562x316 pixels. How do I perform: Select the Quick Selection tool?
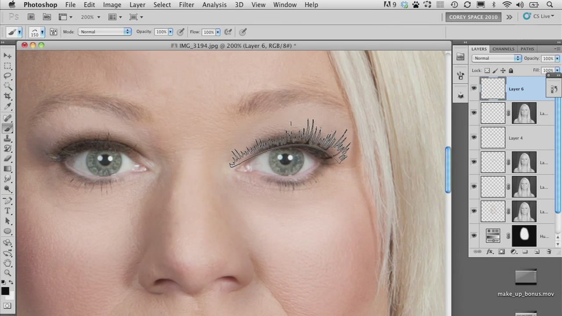[7, 86]
